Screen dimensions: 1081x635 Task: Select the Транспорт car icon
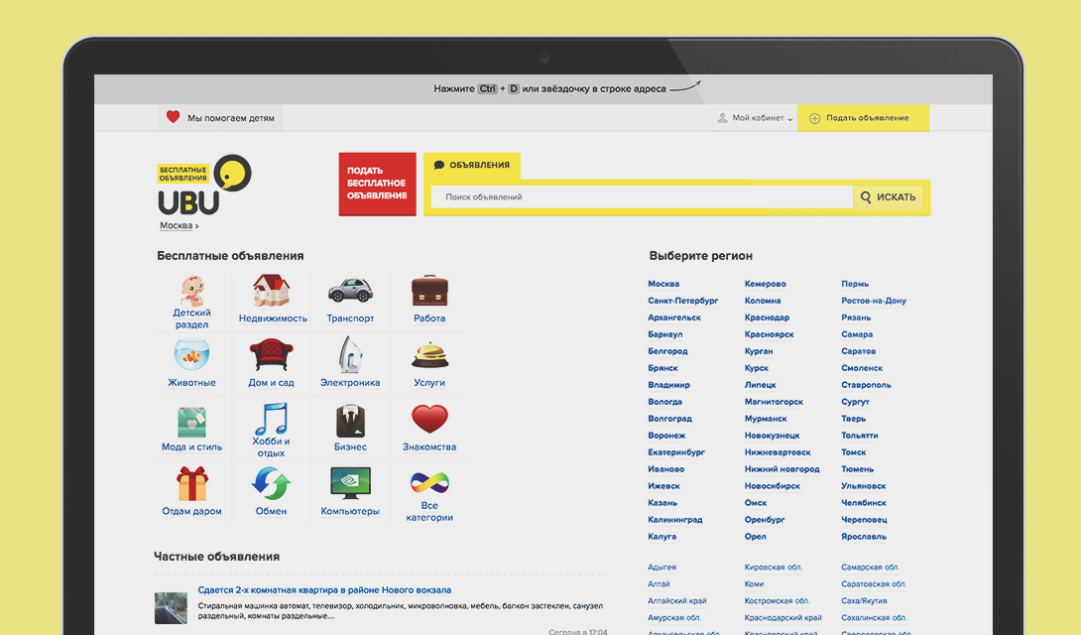pyautogui.click(x=350, y=291)
